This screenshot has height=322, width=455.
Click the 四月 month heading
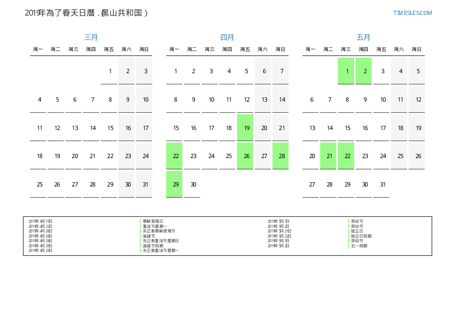[x=227, y=37]
